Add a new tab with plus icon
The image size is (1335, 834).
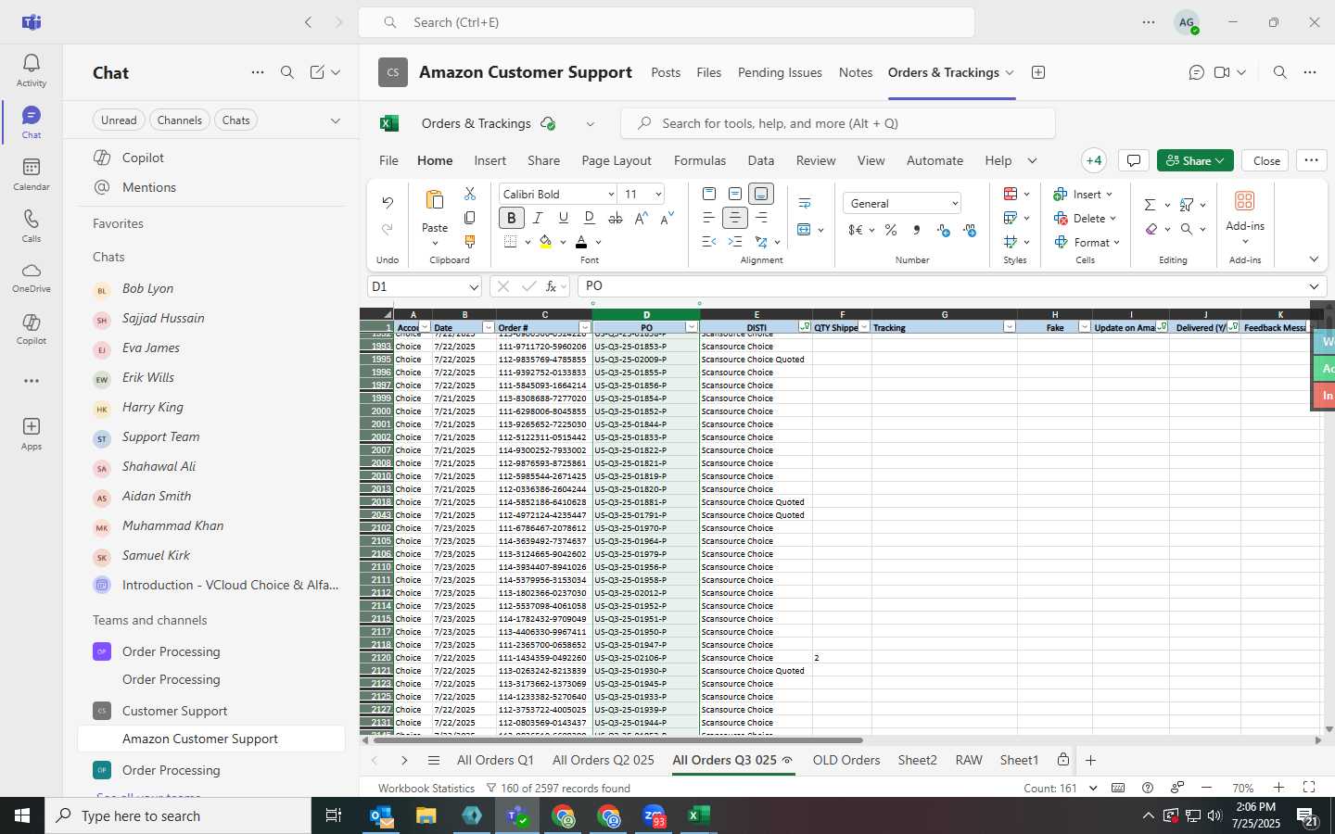pos(1038,72)
